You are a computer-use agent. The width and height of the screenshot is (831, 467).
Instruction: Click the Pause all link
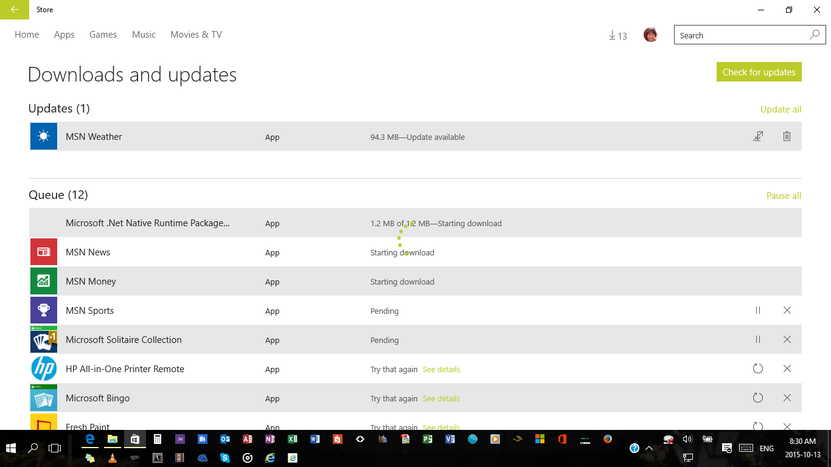pos(784,196)
